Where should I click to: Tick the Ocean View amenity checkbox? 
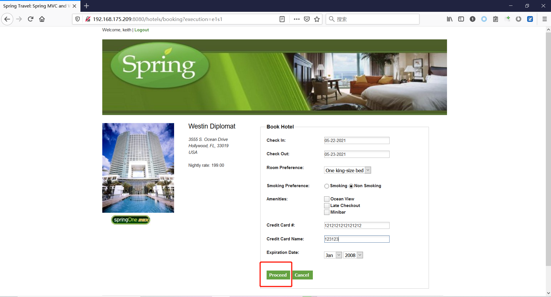(x=327, y=199)
